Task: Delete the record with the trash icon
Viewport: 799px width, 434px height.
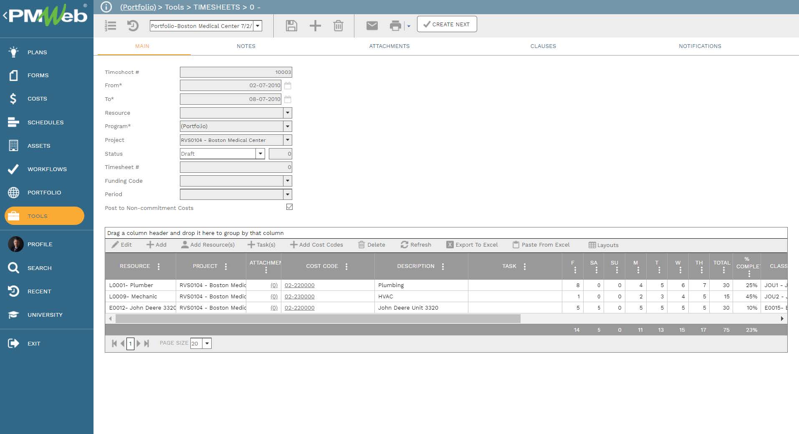Action: [338, 26]
